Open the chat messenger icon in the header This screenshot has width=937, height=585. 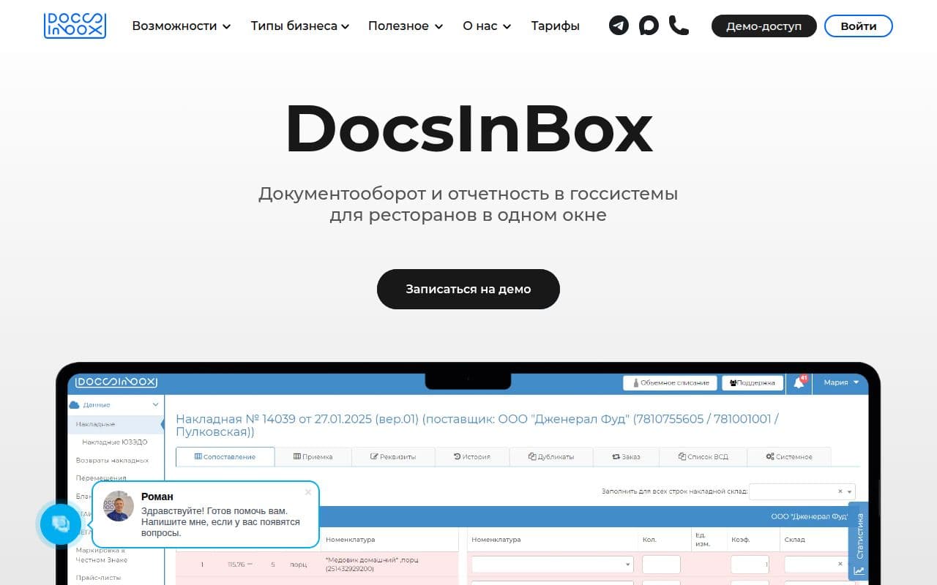(x=649, y=26)
